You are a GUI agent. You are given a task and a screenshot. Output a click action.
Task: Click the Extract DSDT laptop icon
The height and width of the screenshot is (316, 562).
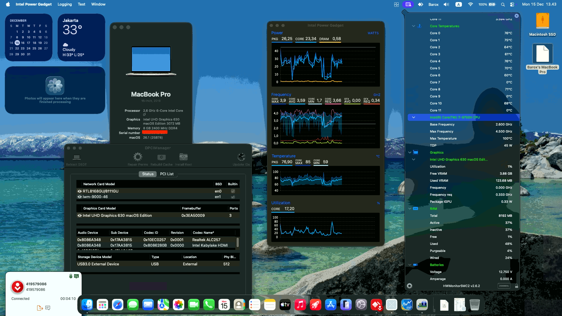pos(77,158)
